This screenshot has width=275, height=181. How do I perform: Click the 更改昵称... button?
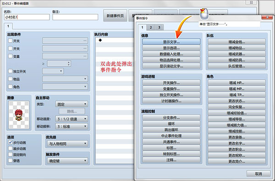click(236, 155)
